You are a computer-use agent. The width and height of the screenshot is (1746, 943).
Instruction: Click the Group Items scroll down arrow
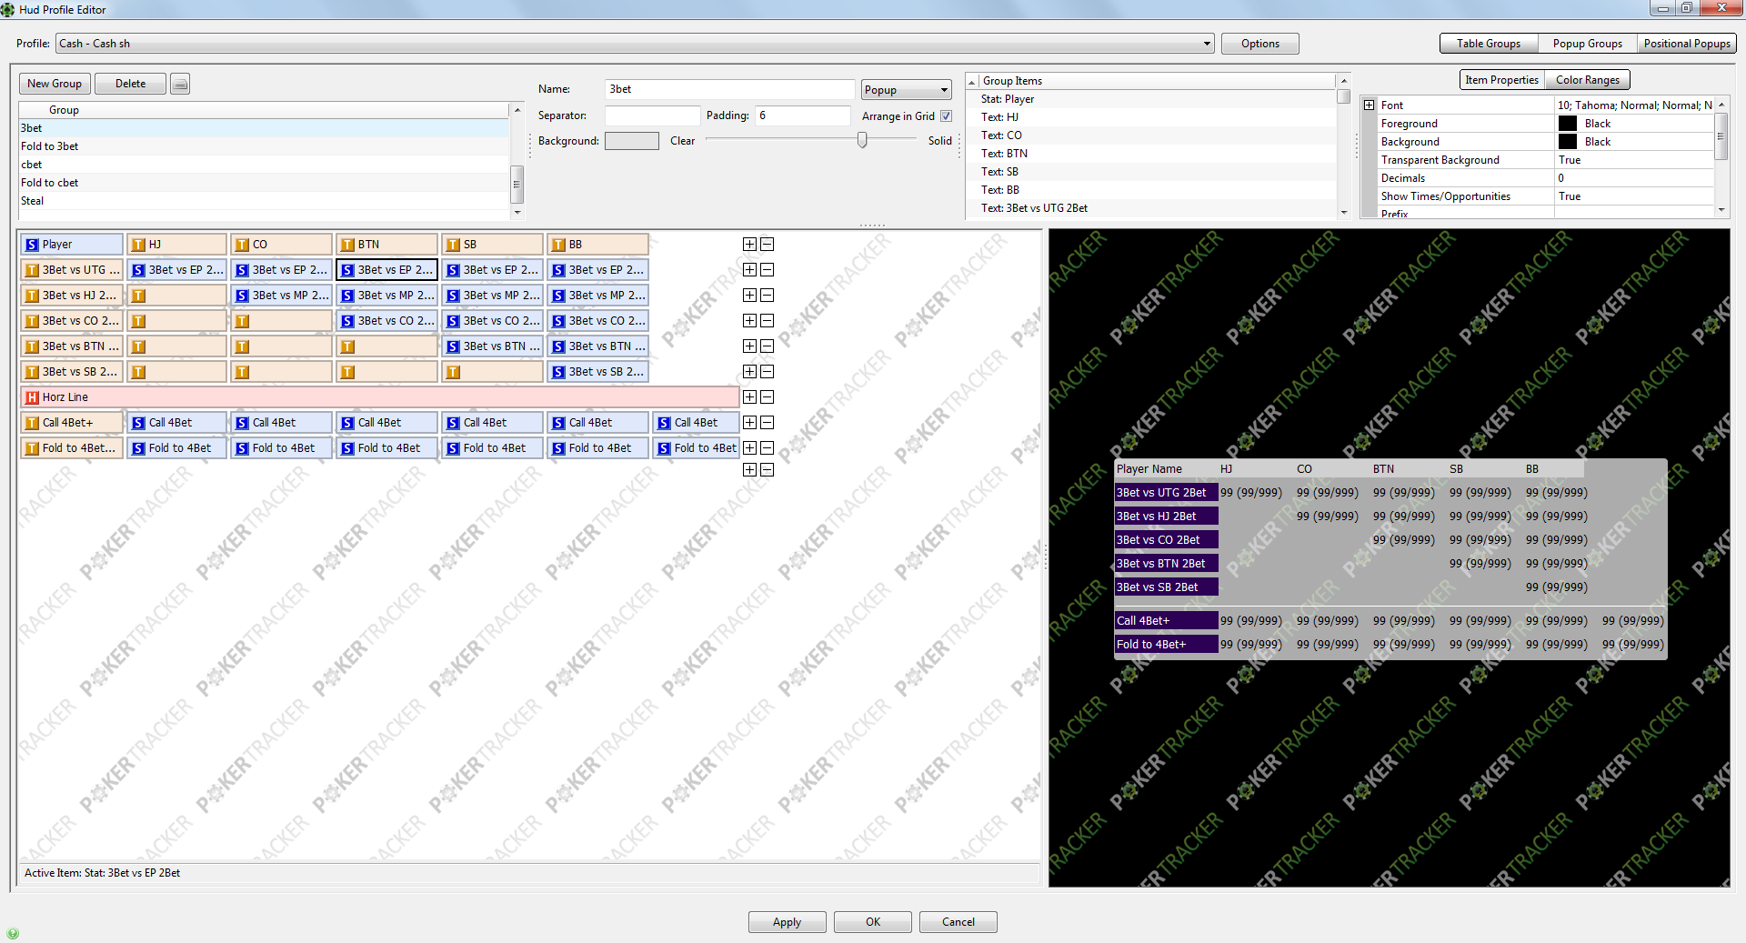1344,212
